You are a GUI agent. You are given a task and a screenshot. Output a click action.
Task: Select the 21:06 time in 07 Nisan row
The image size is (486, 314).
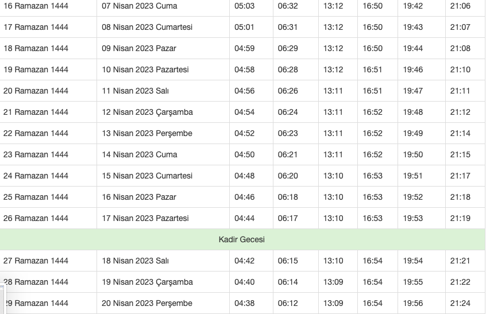pos(460,6)
